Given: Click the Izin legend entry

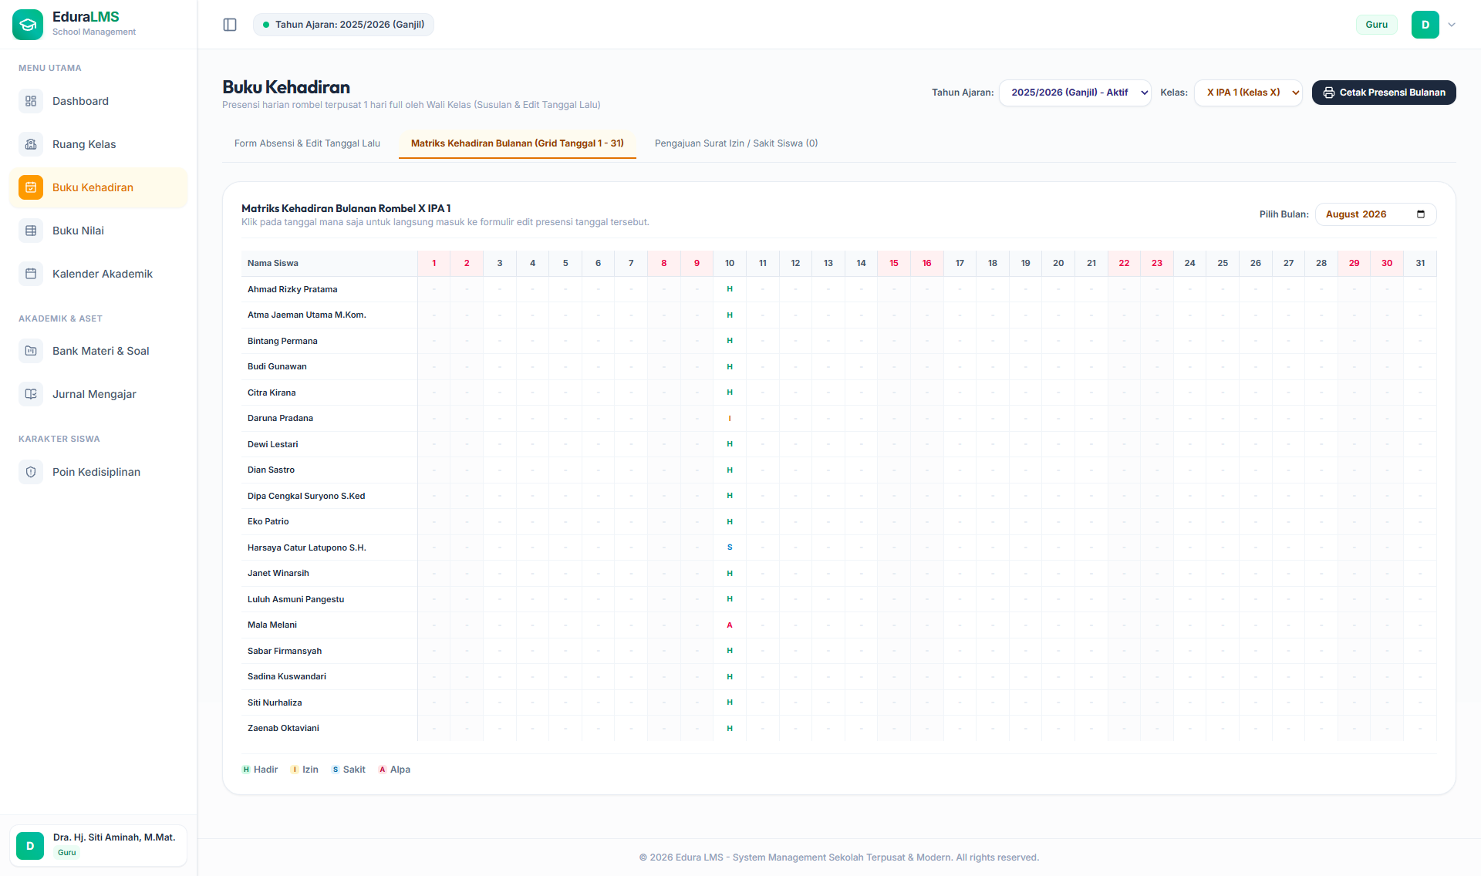Looking at the screenshot, I should click(305, 770).
